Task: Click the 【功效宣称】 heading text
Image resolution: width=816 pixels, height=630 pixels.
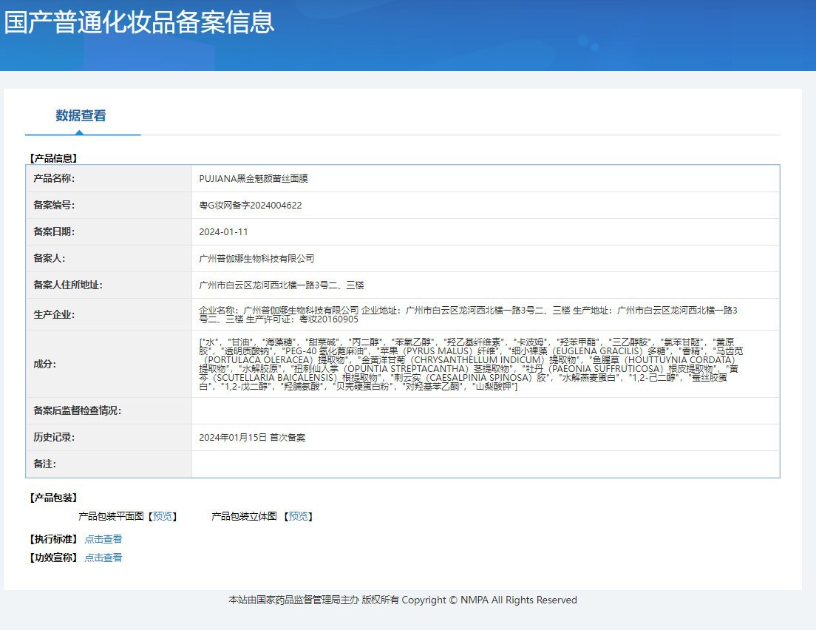Action: (53, 557)
